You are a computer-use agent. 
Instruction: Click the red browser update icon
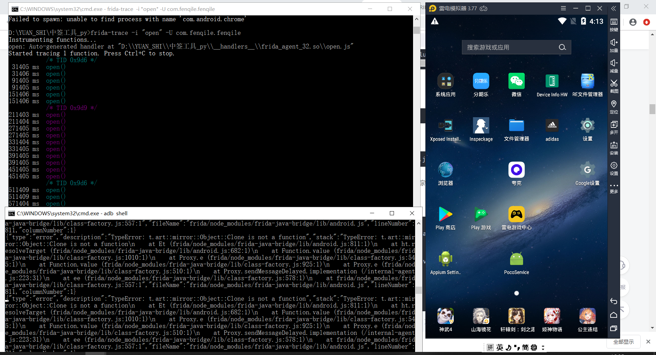646,22
